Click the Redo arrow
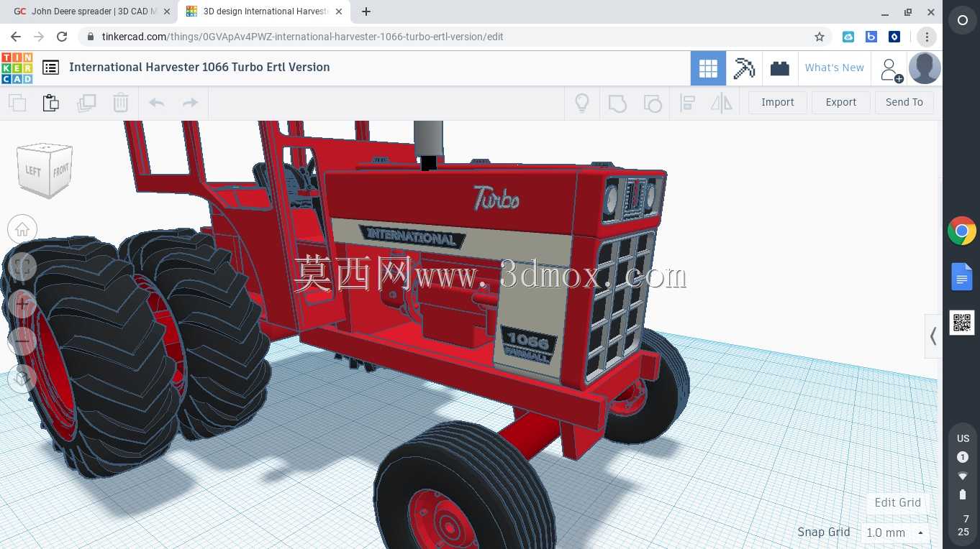The height and width of the screenshot is (549, 980). 191,103
